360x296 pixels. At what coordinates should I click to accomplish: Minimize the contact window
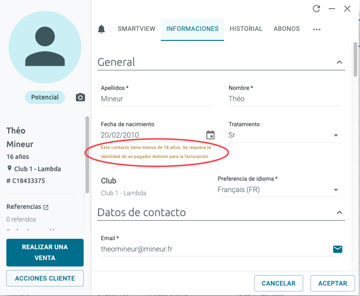pos(332,9)
